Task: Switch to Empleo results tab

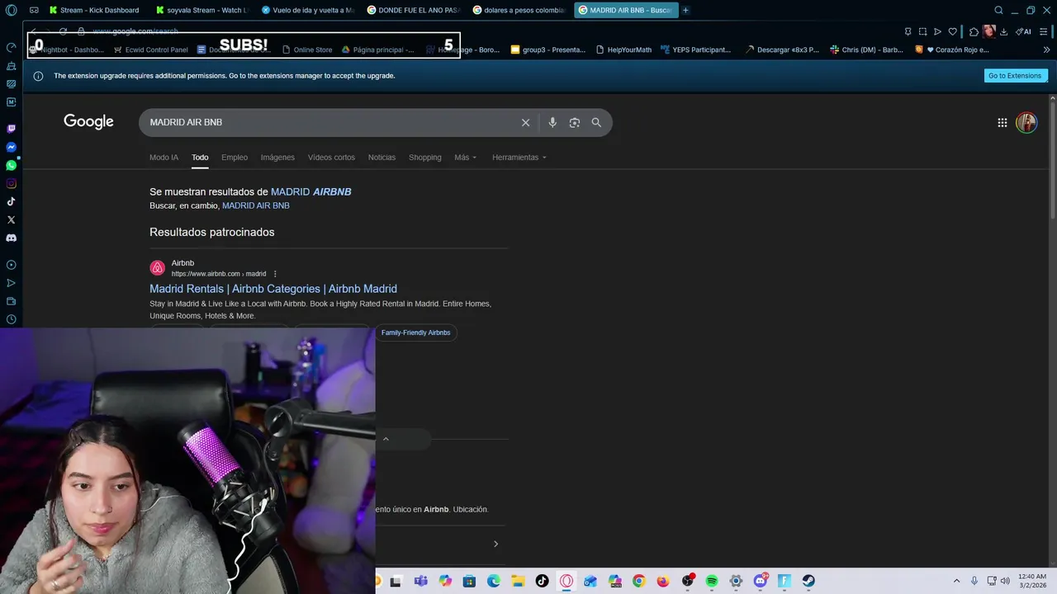Action: click(235, 158)
